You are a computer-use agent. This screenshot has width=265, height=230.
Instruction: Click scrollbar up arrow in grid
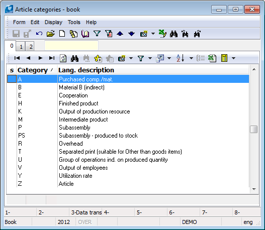[254, 69]
